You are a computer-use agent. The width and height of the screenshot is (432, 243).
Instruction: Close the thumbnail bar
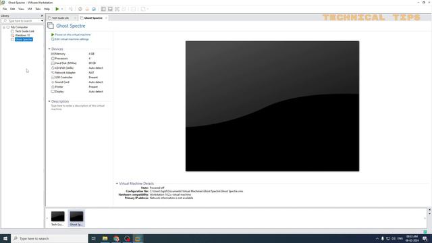[x=429, y=210]
